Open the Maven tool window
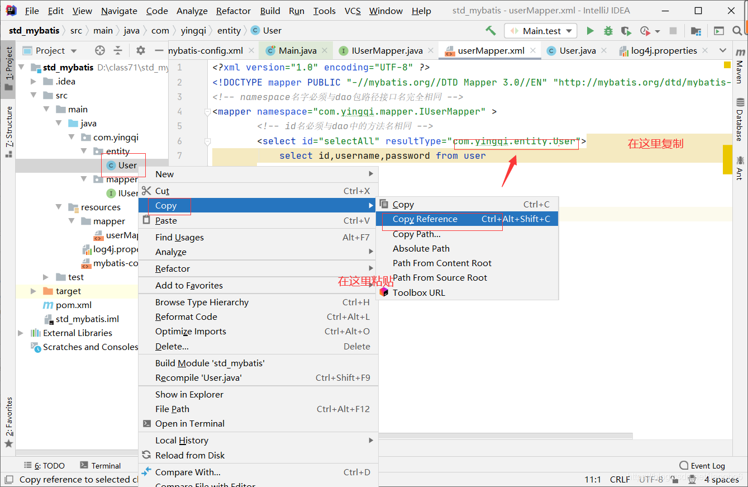This screenshot has width=748, height=487. tap(740, 65)
